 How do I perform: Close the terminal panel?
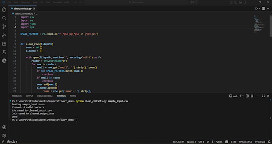[x=268, y=96]
